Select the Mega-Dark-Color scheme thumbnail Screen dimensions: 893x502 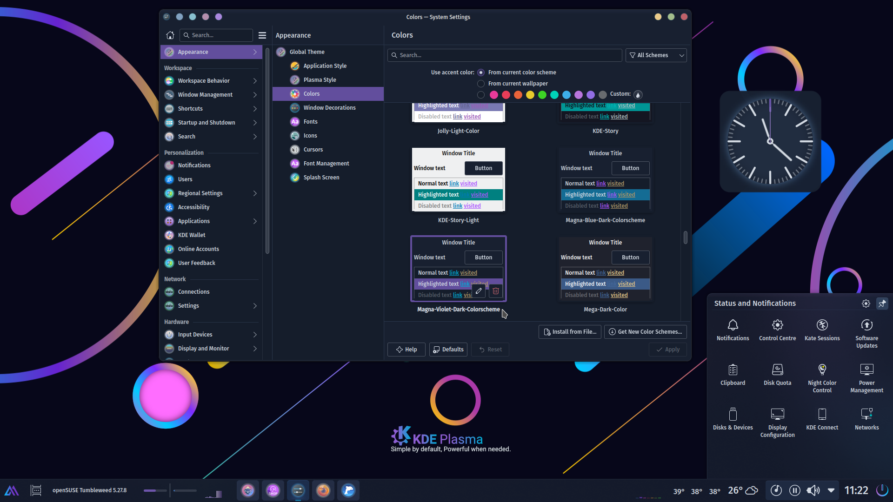click(x=605, y=269)
